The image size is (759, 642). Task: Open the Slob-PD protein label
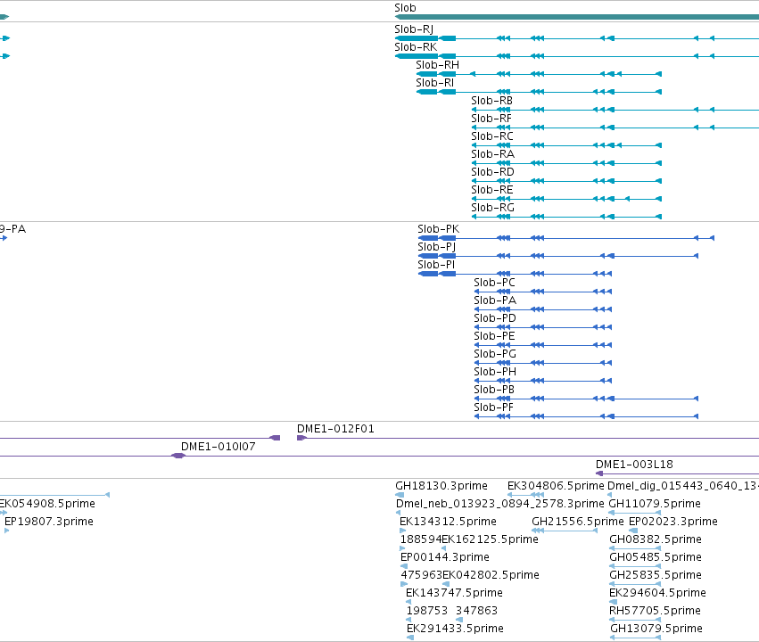[495, 318]
